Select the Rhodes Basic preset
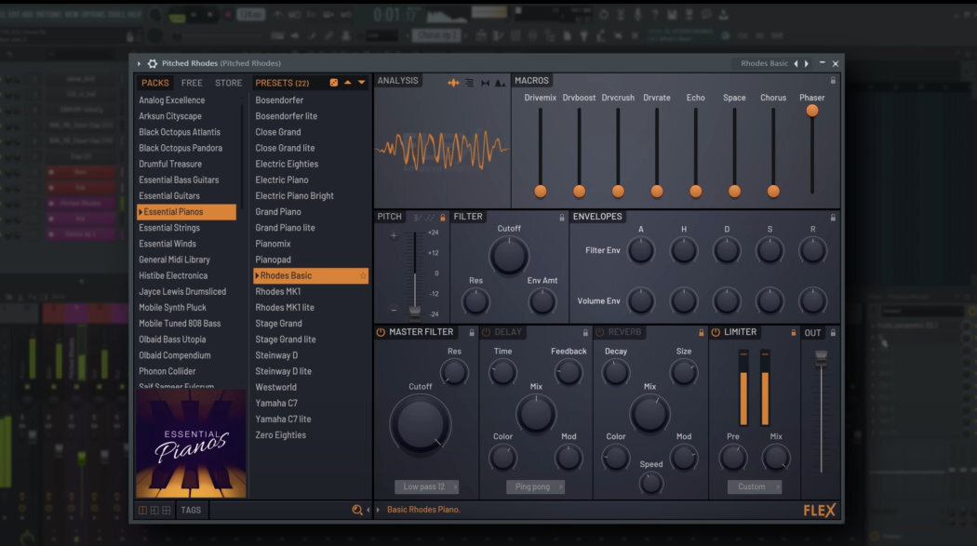 click(x=310, y=276)
